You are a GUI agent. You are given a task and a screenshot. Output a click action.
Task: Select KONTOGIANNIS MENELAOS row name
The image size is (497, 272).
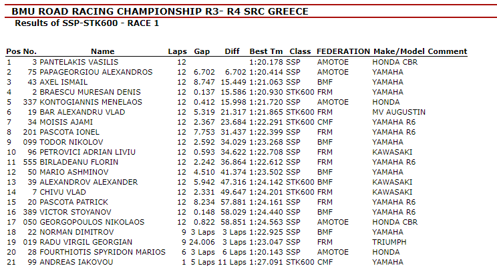coord(88,102)
